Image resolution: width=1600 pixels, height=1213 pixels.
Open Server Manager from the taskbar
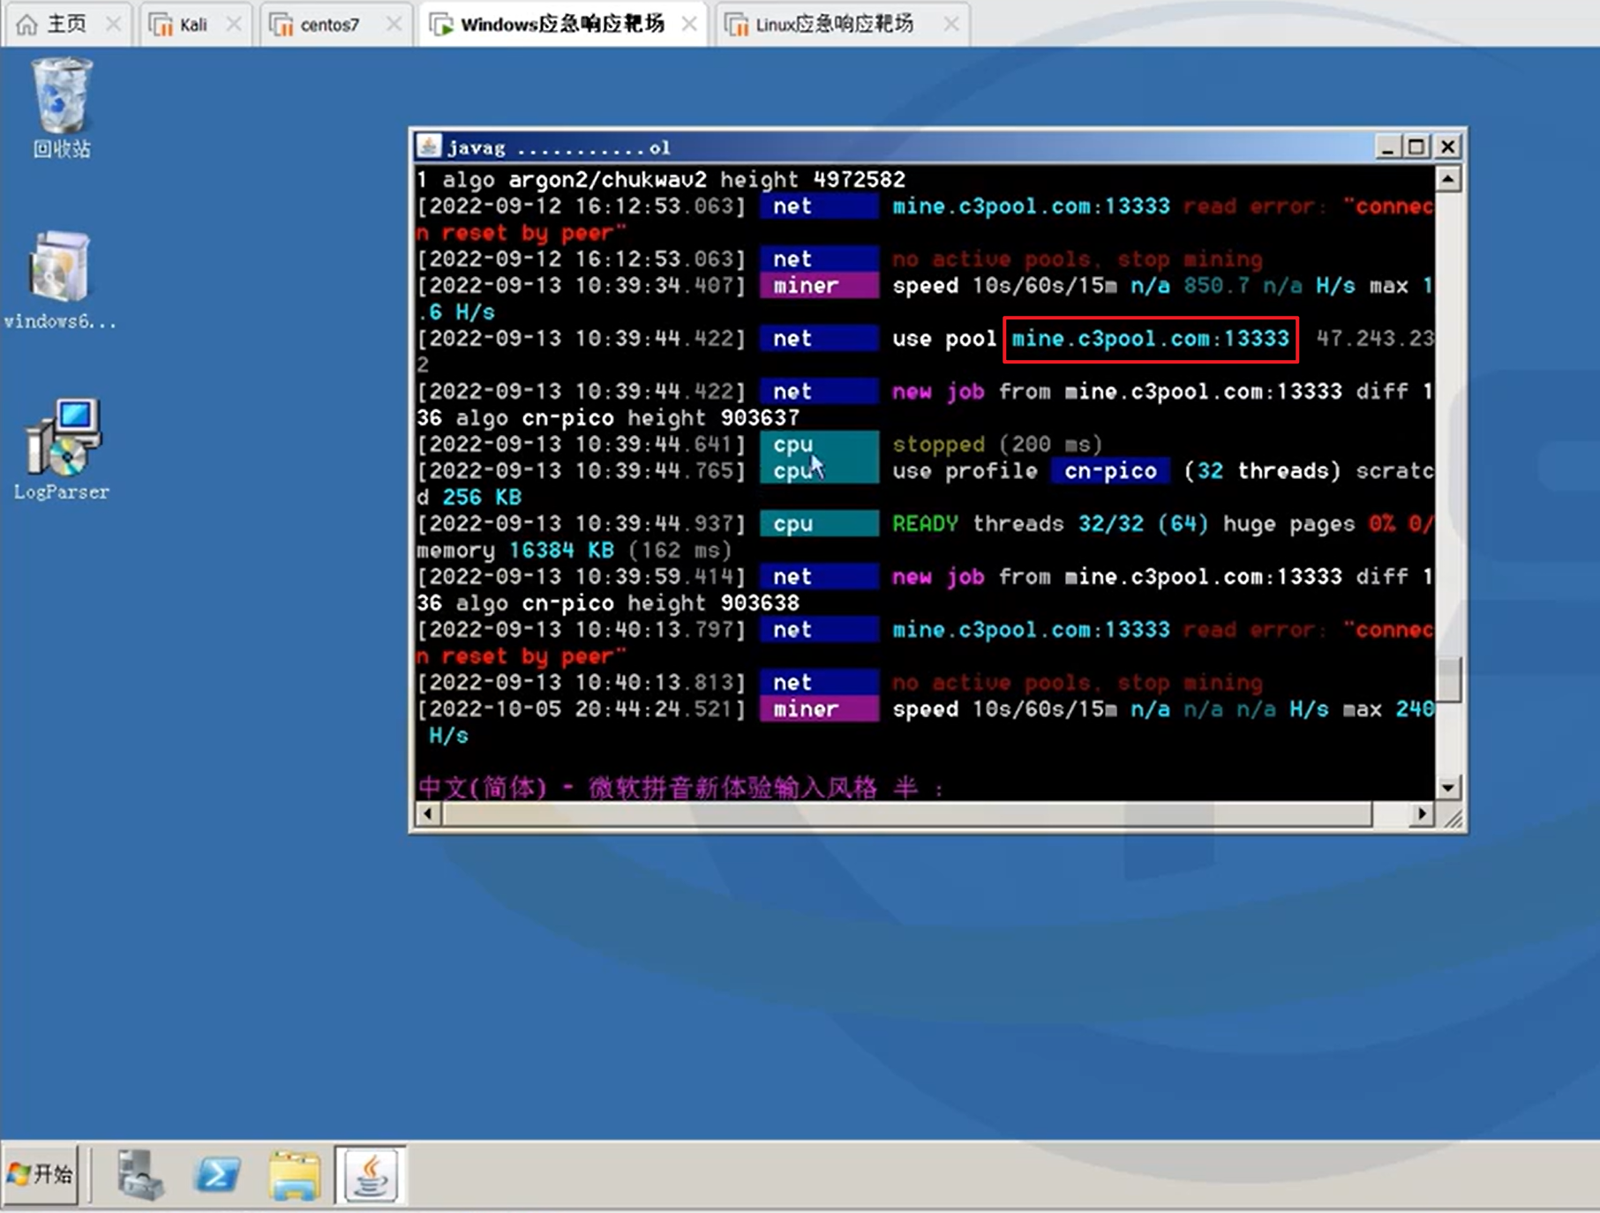139,1174
